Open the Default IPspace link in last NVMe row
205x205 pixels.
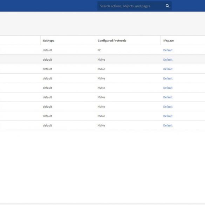168,125
